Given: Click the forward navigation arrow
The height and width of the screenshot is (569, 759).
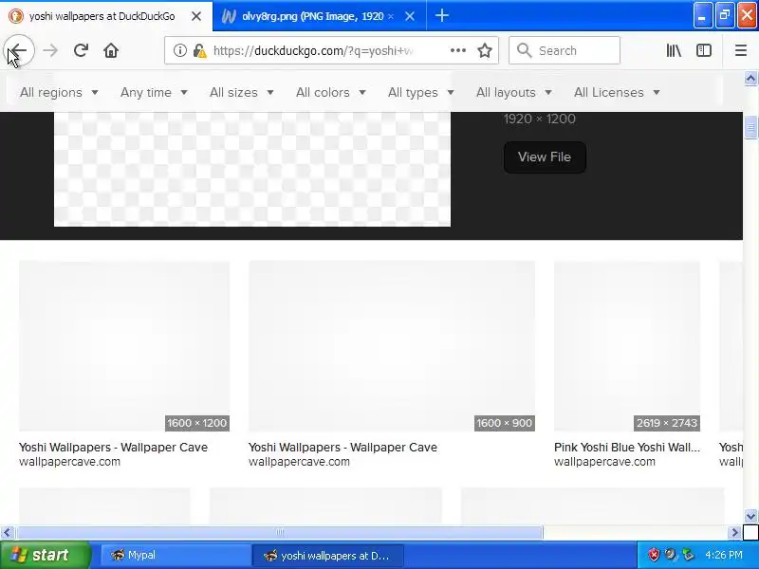Looking at the screenshot, I should 50,50.
